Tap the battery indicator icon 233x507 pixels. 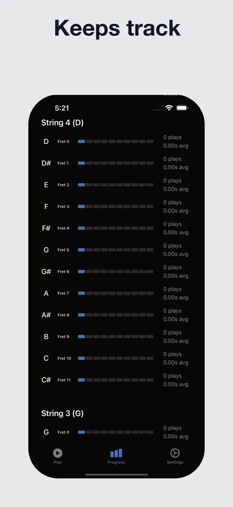(182, 108)
